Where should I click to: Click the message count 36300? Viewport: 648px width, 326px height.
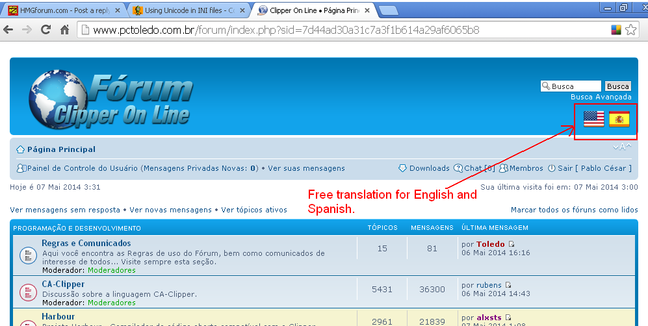click(432, 289)
